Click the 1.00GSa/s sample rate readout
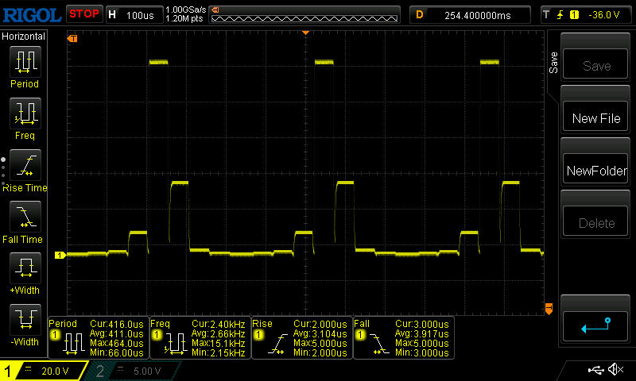The width and height of the screenshot is (636, 381). 185,10
